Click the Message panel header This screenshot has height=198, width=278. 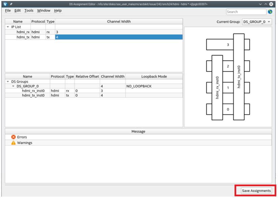[138, 131]
